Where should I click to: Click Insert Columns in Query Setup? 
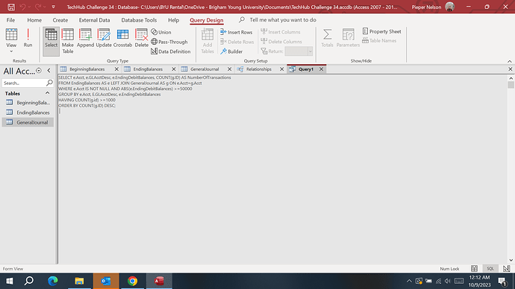[281, 32]
